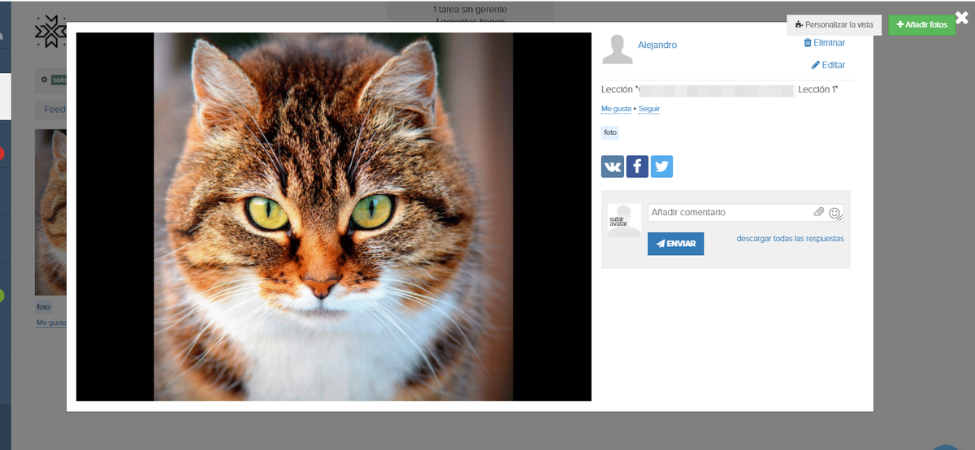Share photo on Facebook
Screen dimensions: 975x450
coord(637,167)
